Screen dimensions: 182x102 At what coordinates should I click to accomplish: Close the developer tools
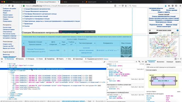[181, 59]
